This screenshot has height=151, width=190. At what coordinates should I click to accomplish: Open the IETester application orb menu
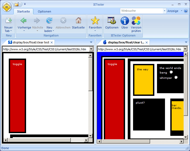point(7,7)
